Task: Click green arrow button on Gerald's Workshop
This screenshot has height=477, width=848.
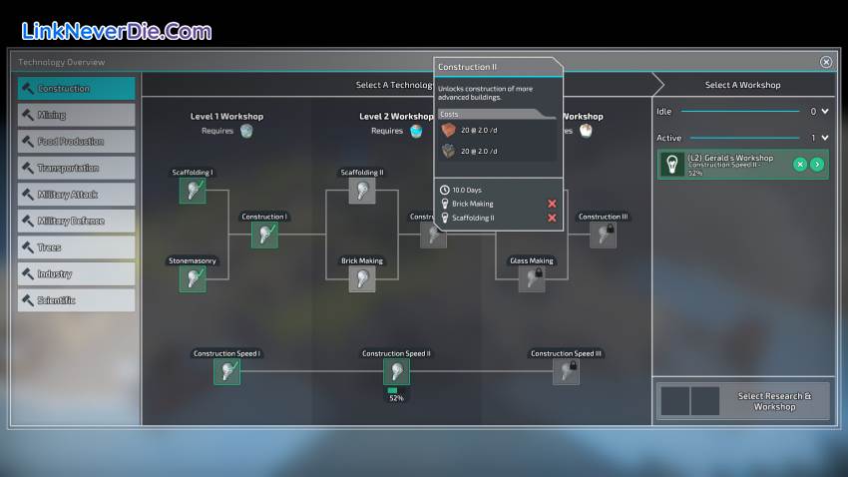Action: [817, 164]
